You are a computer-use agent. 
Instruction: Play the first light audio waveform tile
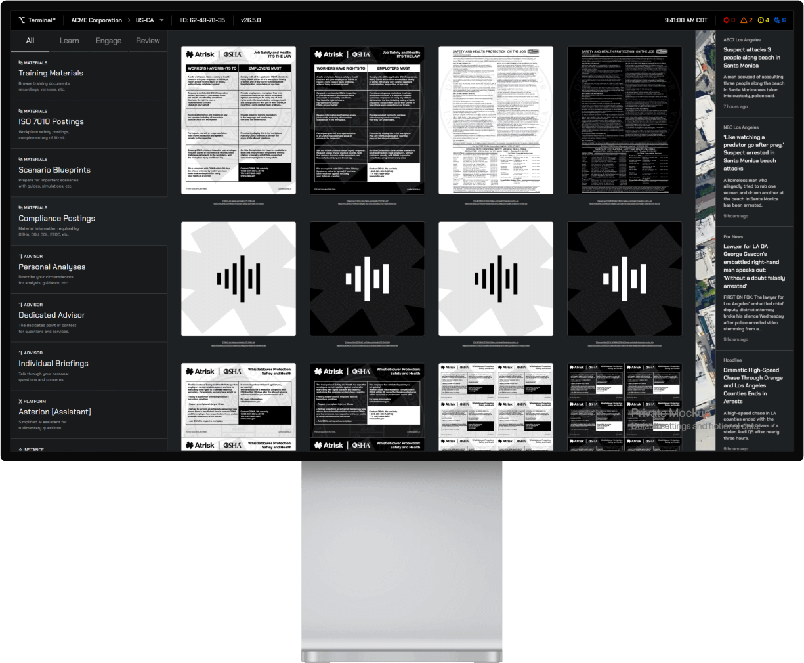coord(238,279)
